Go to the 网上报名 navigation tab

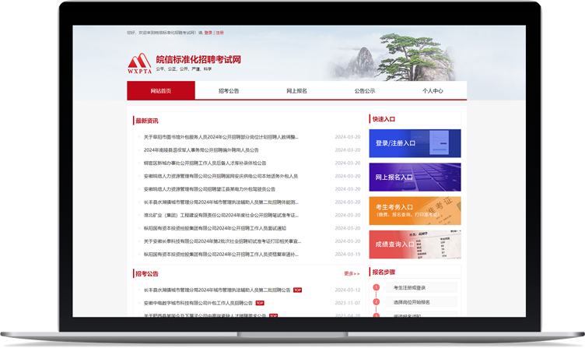coord(296,91)
